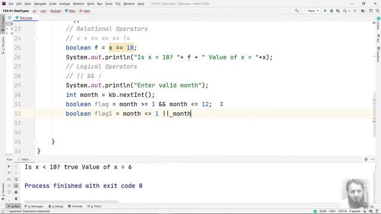Run the Main configuration from the toolbar
This screenshot has height=214, width=381.
coord(325,11)
